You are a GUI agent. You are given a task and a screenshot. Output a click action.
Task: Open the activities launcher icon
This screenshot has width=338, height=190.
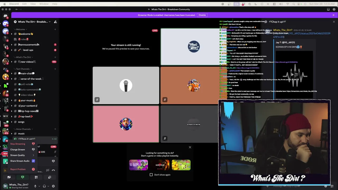tap(36, 177)
